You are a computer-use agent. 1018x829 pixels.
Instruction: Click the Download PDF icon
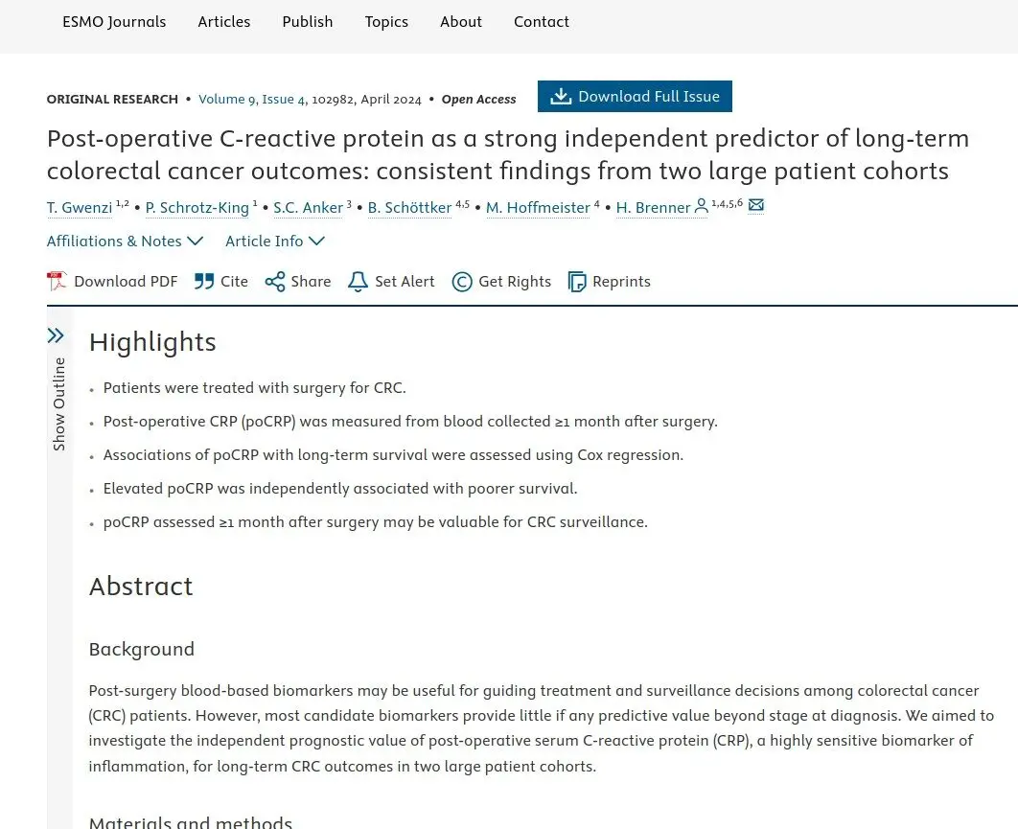(57, 281)
